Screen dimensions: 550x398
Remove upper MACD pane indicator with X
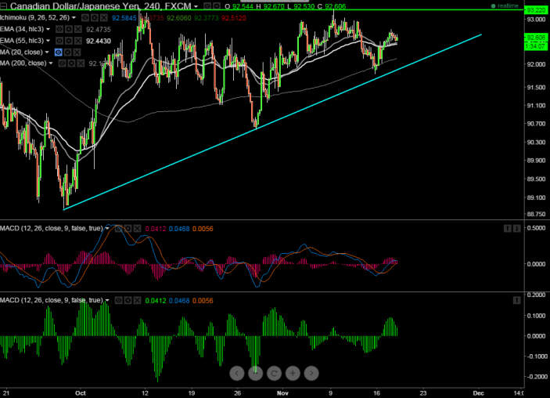(137, 229)
